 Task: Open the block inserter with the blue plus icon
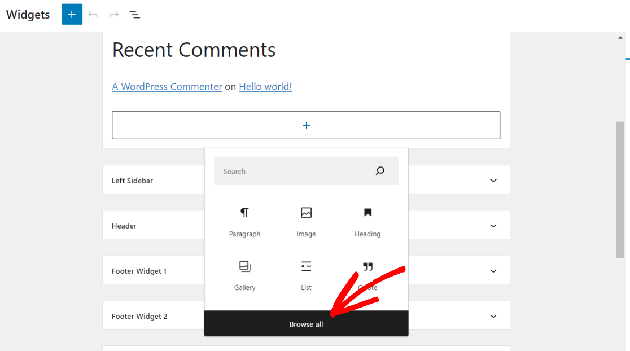pos(72,14)
